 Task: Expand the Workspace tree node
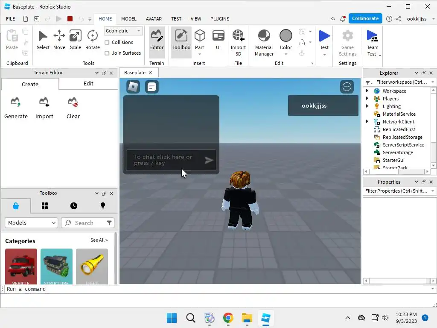[x=367, y=91]
